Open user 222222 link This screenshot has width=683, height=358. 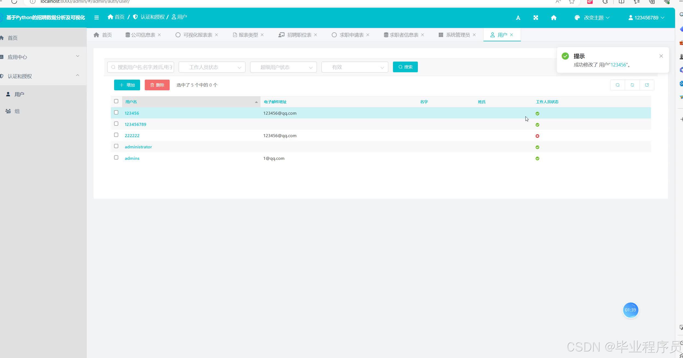pyautogui.click(x=132, y=135)
